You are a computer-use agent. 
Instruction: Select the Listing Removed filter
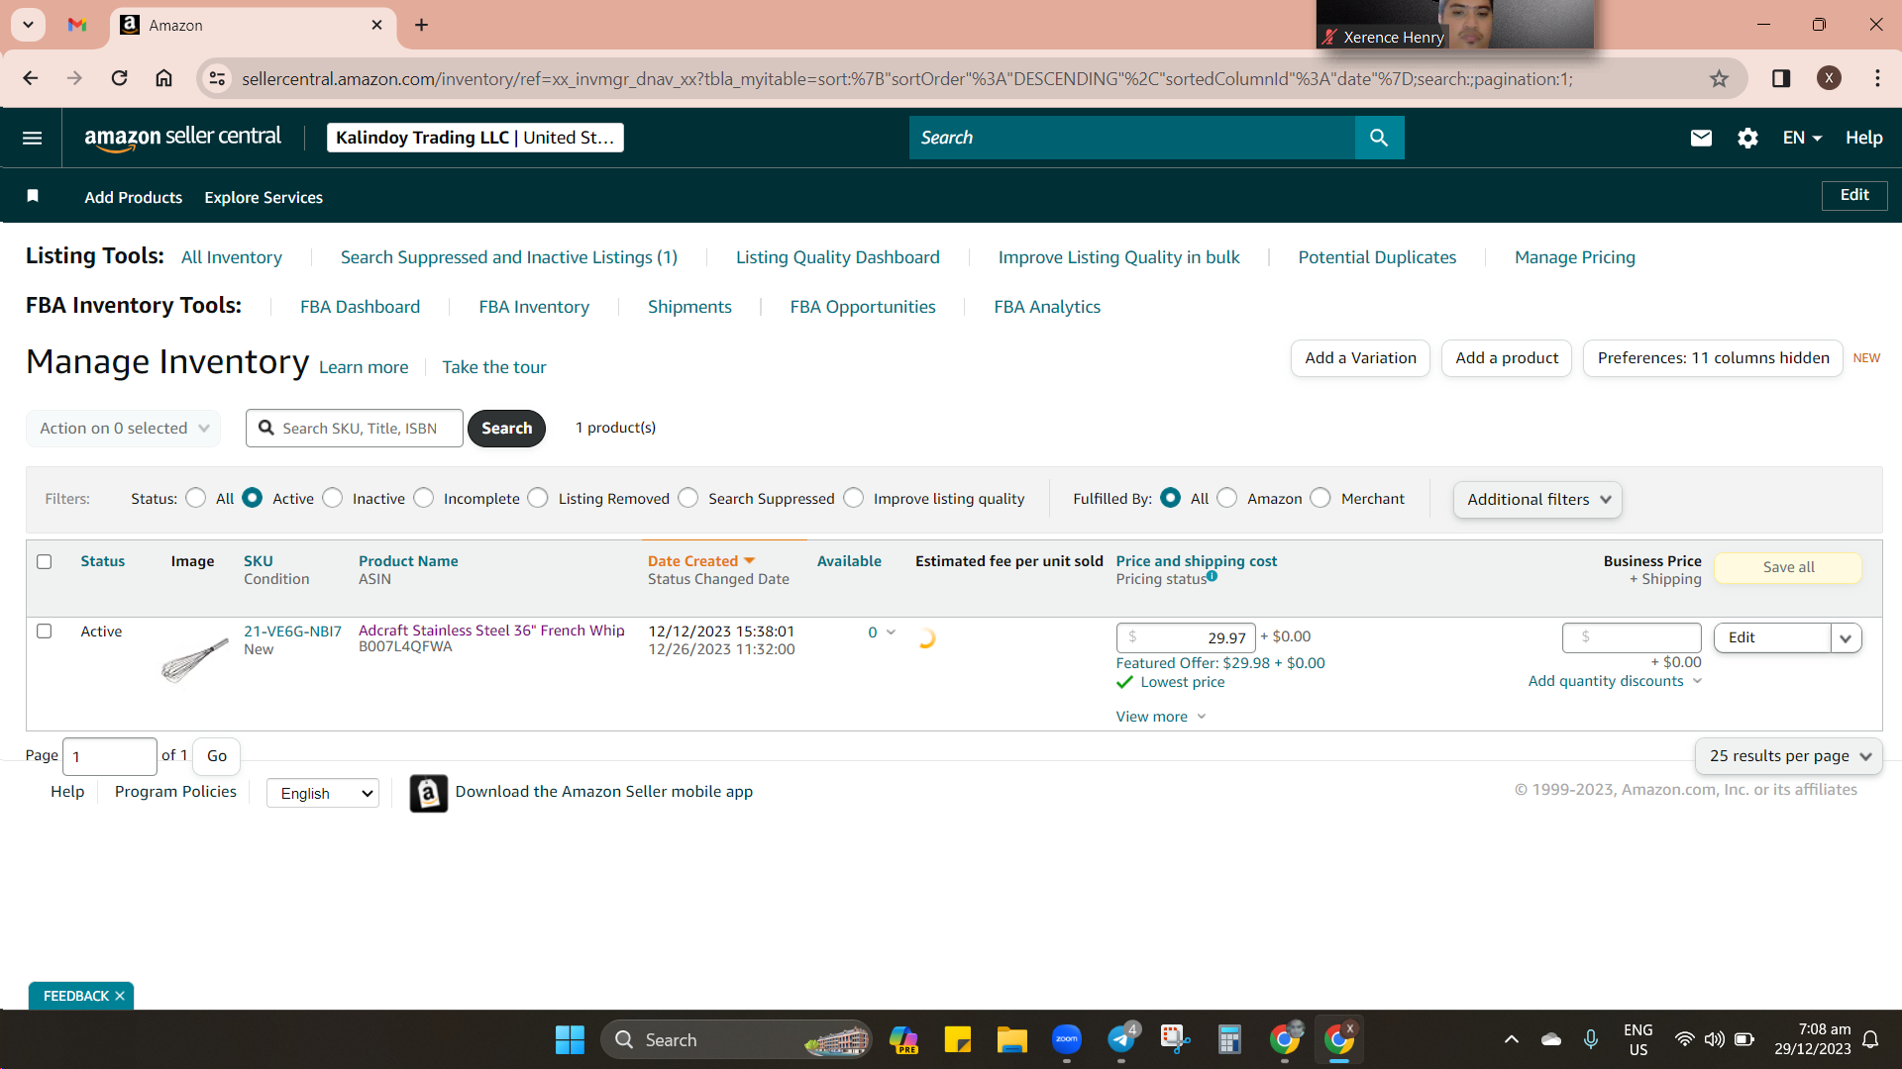tap(538, 498)
